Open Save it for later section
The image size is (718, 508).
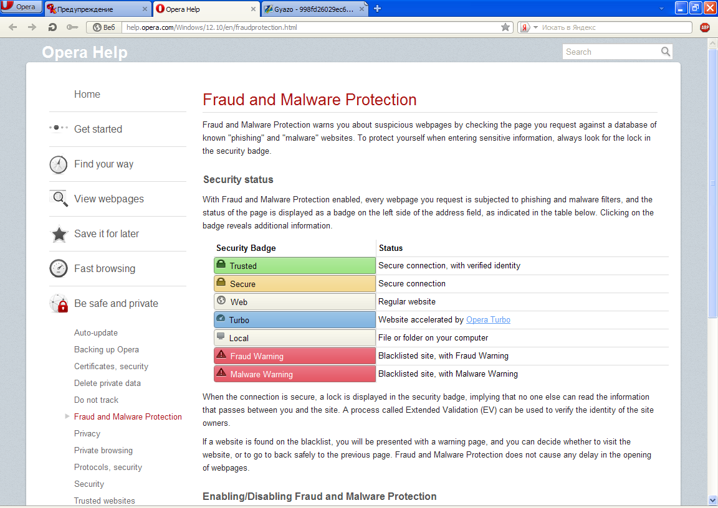(106, 233)
